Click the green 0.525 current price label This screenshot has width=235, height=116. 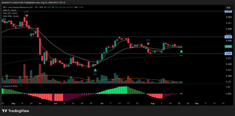click(x=228, y=47)
